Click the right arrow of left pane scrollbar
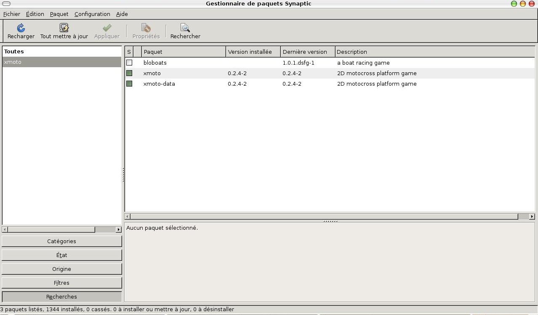The height and width of the screenshot is (315, 538). point(119,229)
